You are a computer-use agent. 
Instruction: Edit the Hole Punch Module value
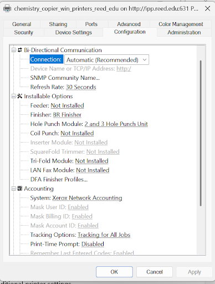click(116, 124)
